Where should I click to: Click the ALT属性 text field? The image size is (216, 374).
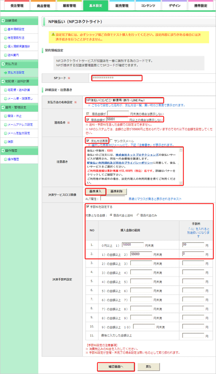(x=113, y=198)
